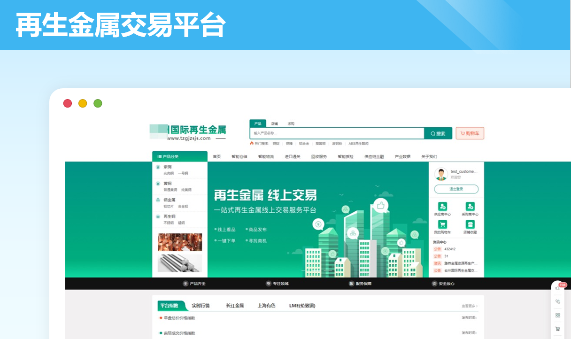Open the 公告 432412 news item

445,249
